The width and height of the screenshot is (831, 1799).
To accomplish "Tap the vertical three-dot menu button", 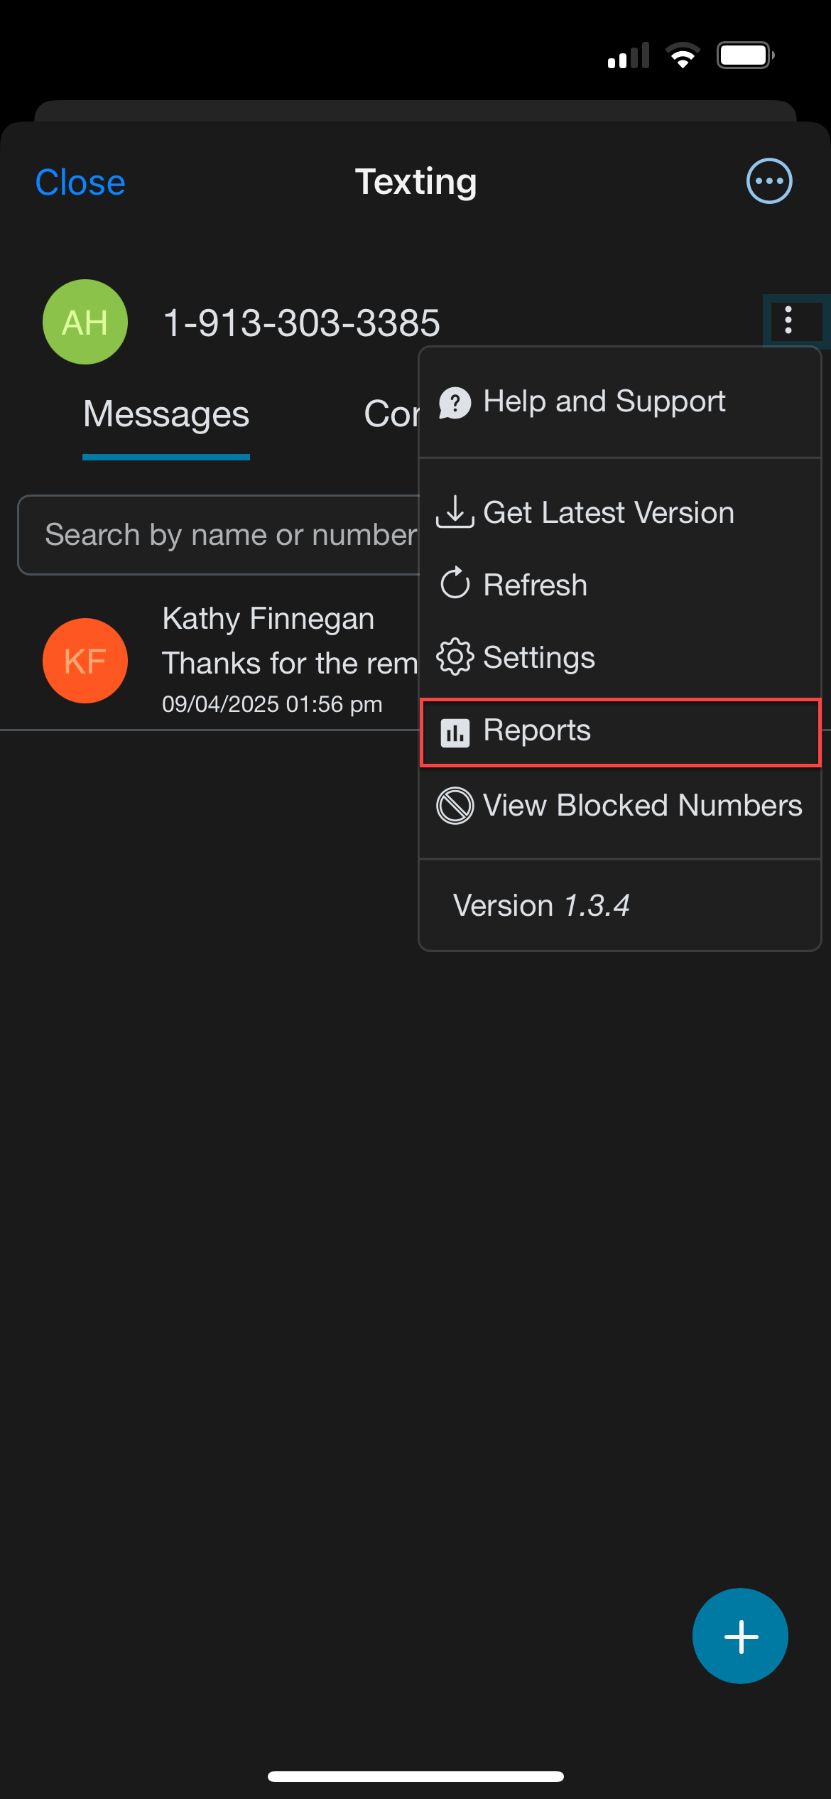I will tap(788, 320).
